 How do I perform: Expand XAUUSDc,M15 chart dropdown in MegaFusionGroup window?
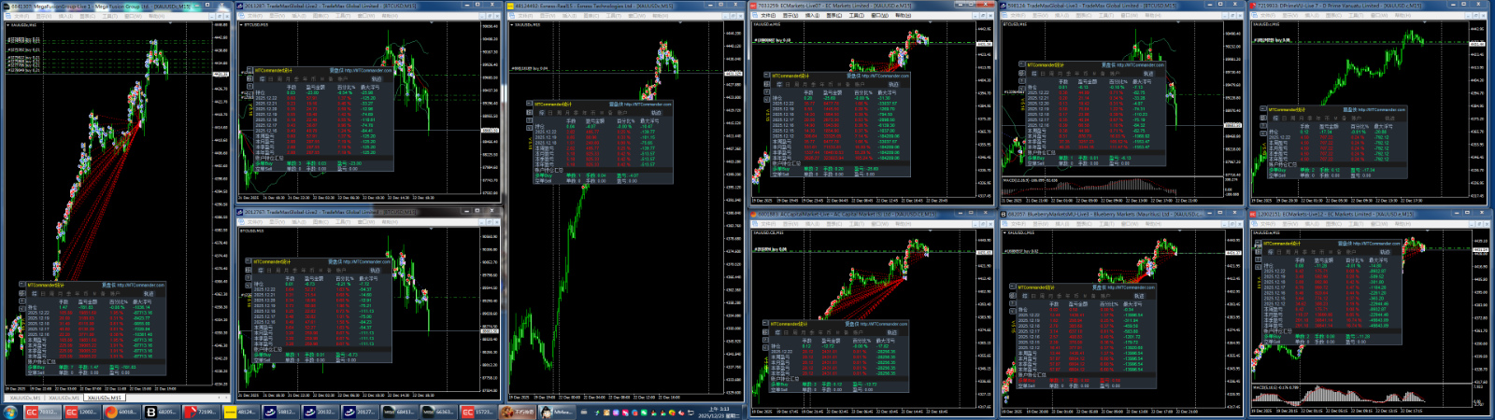click(x=7, y=24)
